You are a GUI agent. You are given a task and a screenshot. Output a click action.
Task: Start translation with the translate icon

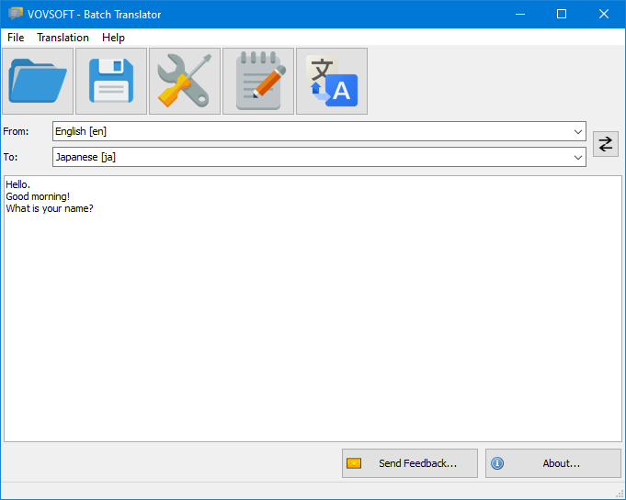(332, 82)
